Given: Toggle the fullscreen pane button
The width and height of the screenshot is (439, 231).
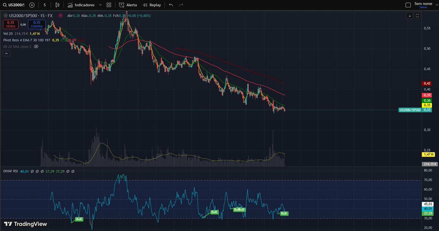Looking at the screenshot, I should pyautogui.click(x=417, y=15).
